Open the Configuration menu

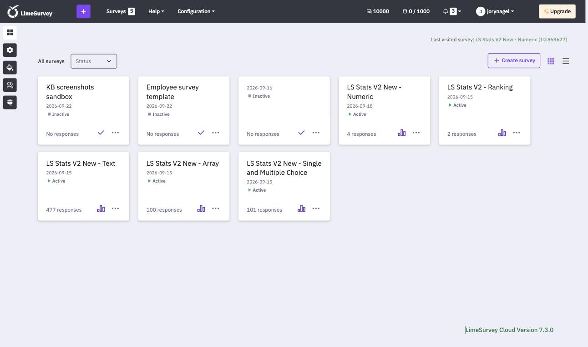point(196,11)
